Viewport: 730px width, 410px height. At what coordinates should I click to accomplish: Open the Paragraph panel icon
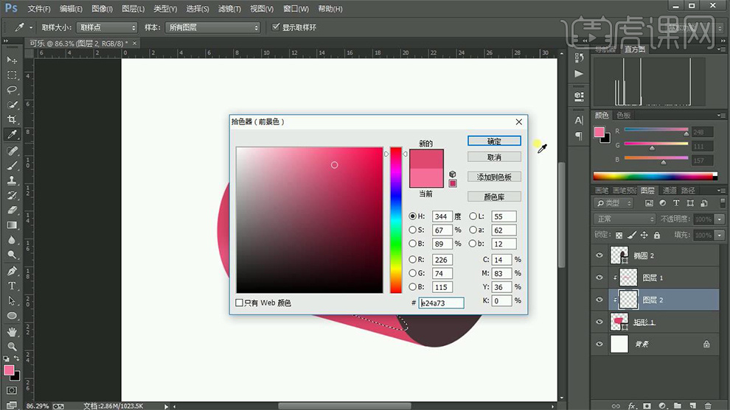coord(579,135)
